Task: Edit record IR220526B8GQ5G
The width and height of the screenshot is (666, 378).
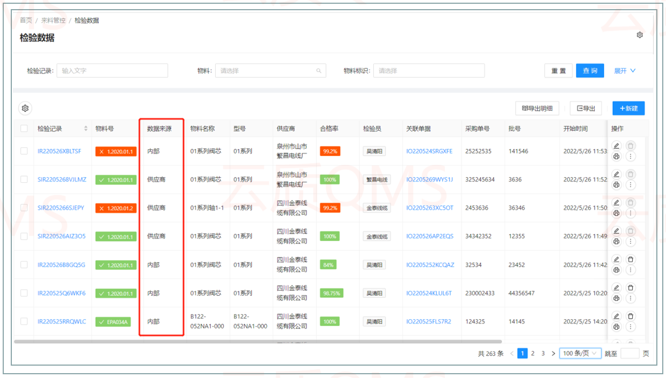Action: click(617, 259)
